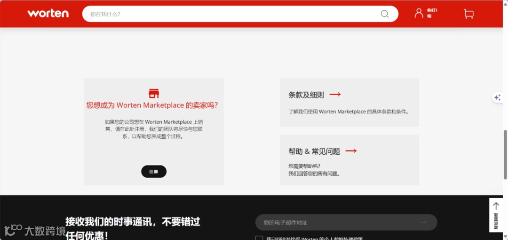Click red arrow next to 条款及细则
Image resolution: width=508 pixels, height=240 pixels.
(335, 94)
